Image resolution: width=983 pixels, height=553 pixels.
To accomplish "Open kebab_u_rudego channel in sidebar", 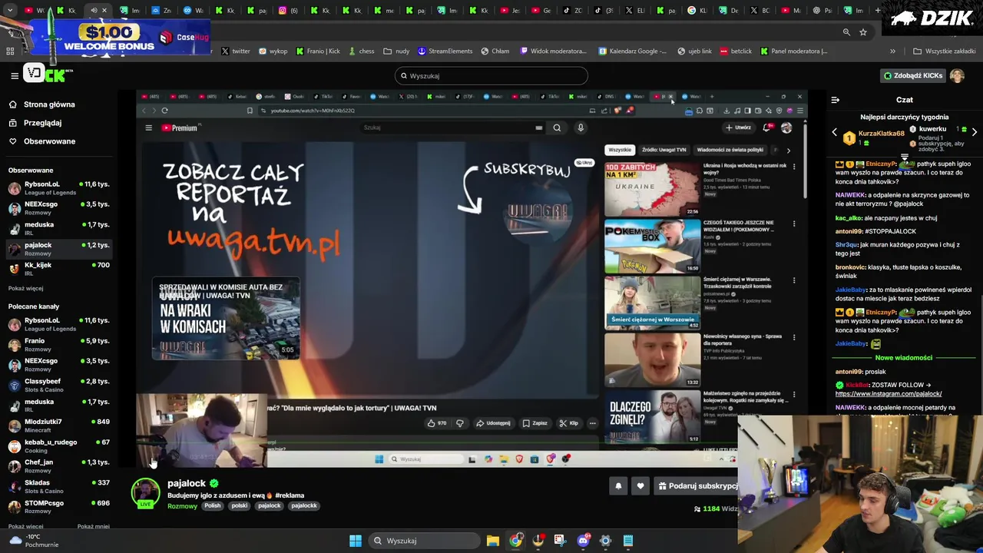I will click(x=58, y=446).
